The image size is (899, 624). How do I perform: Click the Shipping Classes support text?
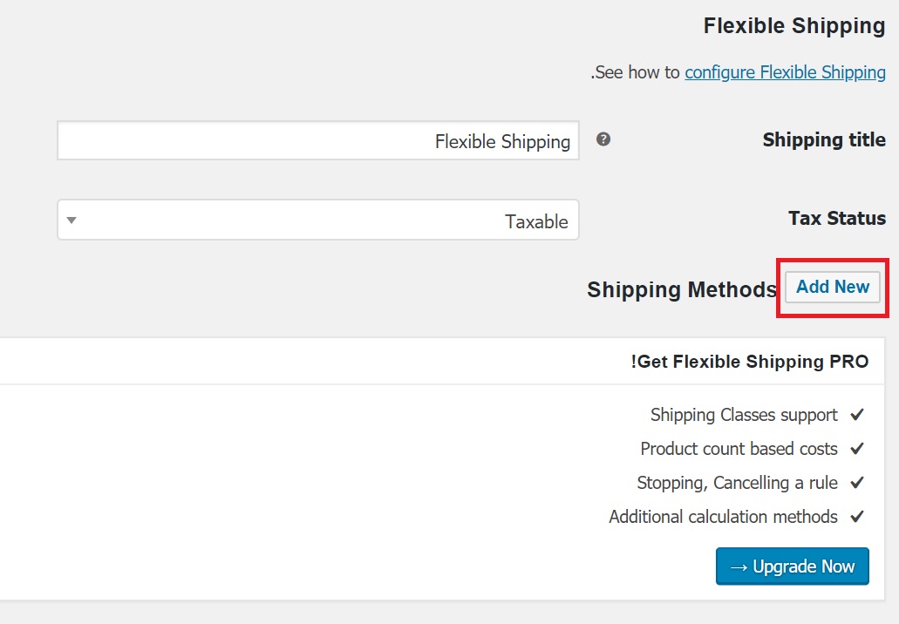[744, 415]
